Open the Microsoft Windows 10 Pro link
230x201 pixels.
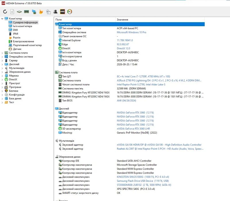(x=131, y=32)
